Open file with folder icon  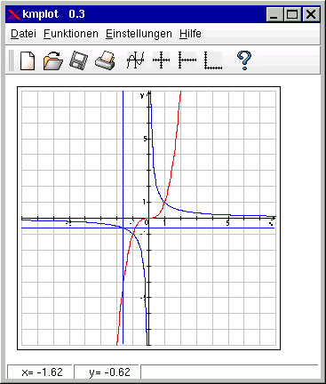coord(53,60)
